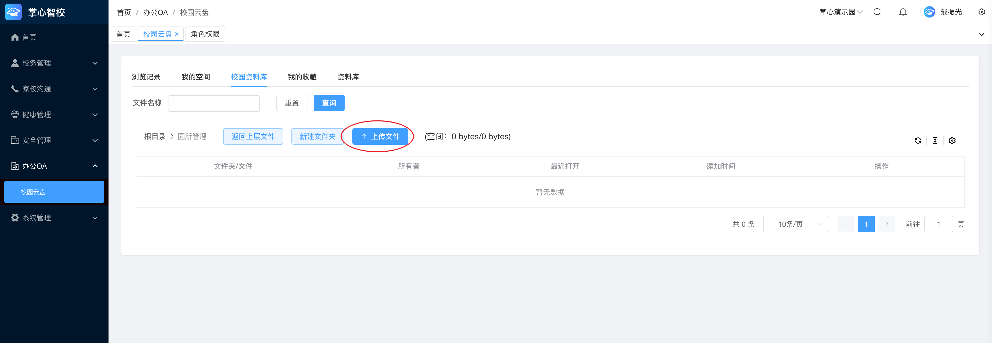
Task: Open the search magnifier icon in header
Action: pos(877,12)
